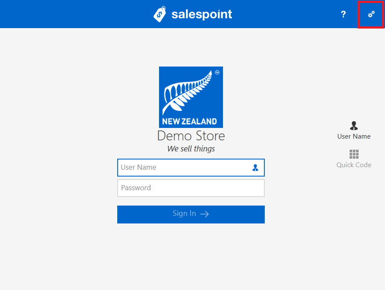Focus the Password input field
The image size is (385, 290).
click(x=191, y=188)
